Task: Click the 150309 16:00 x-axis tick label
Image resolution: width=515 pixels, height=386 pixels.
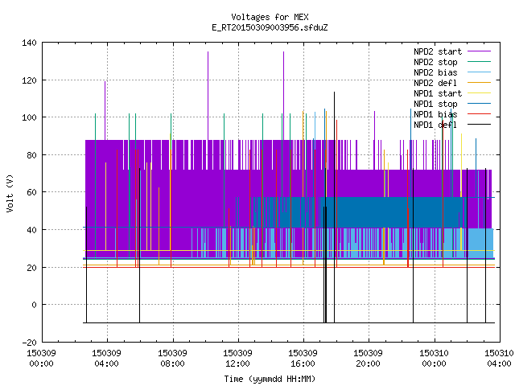Action: tap(303, 359)
